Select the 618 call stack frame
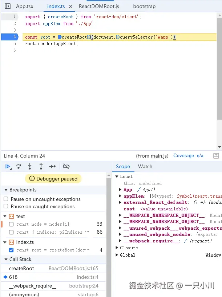Screen dimensions: 222x297 (x=53, y=277)
